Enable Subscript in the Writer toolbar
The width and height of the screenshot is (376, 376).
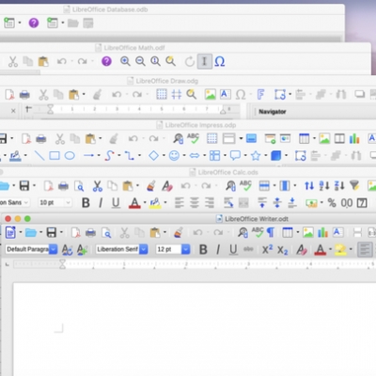click(x=282, y=250)
